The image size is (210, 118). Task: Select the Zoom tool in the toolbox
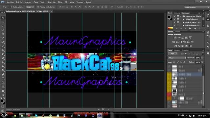click(3, 95)
